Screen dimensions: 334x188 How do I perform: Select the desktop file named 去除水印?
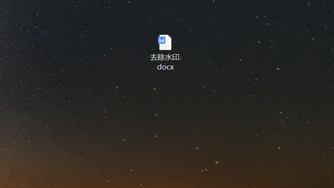click(x=165, y=43)
